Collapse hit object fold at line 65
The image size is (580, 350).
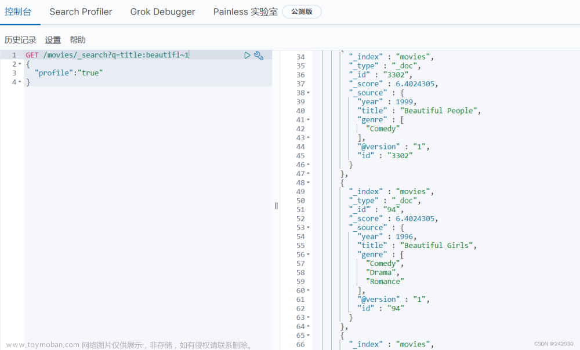(x=308, y=336)
